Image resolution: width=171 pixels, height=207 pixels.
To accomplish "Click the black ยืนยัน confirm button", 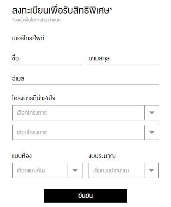I will point(85,196).
